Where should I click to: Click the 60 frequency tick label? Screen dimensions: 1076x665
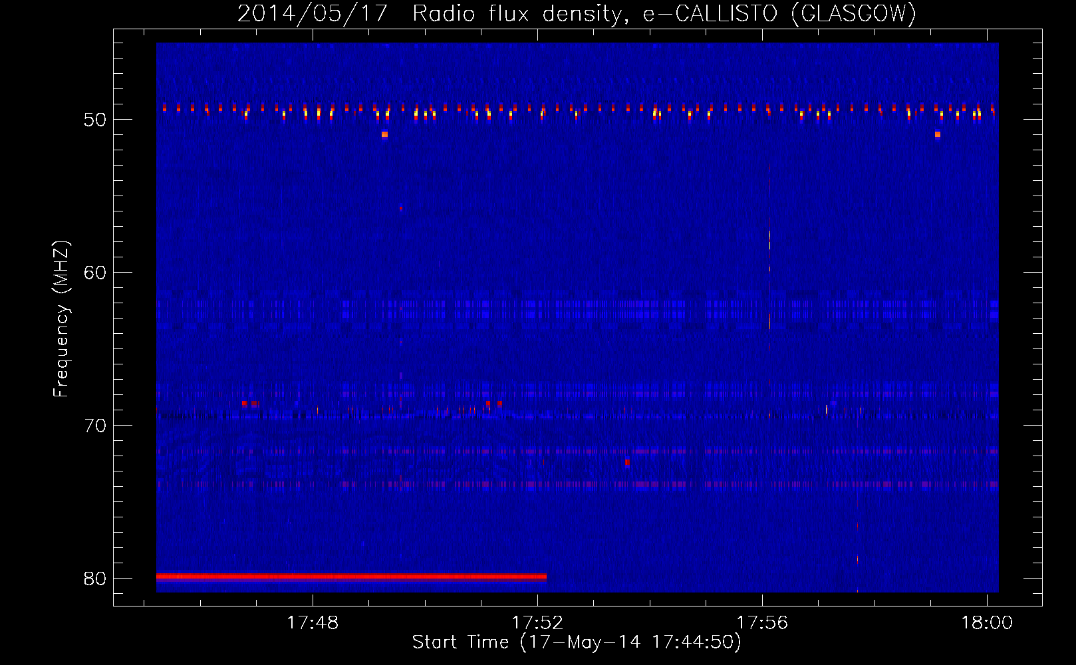95,273
